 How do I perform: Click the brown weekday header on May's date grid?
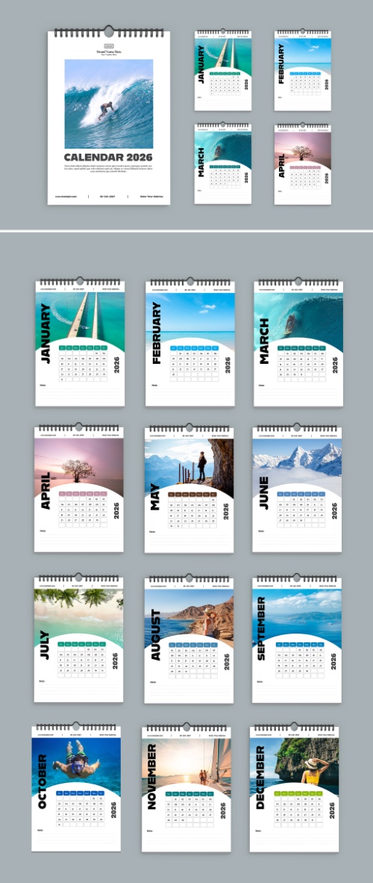click(x=193, y=494)
